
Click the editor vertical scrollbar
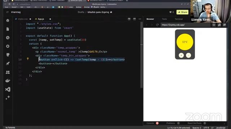[141, 55]
